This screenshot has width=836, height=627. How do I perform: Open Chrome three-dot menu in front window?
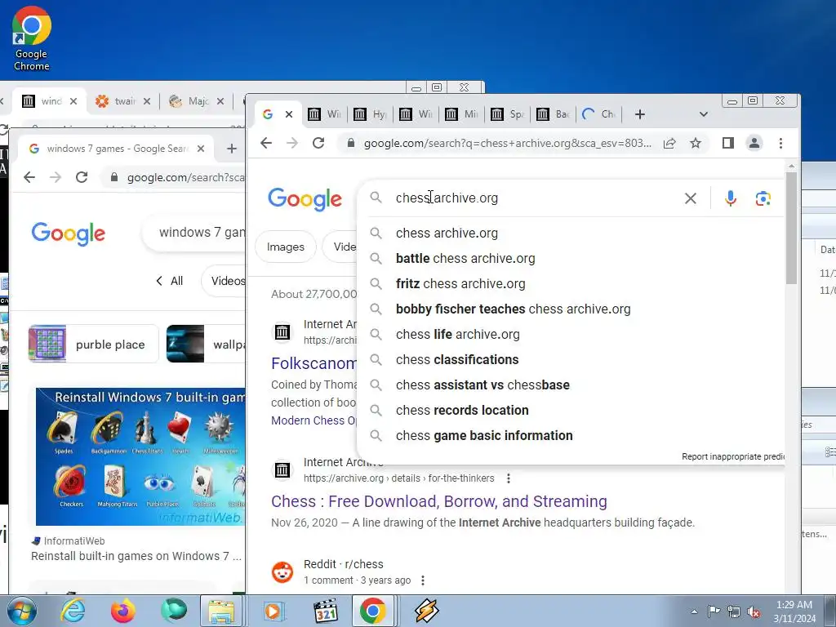[780, 143]
